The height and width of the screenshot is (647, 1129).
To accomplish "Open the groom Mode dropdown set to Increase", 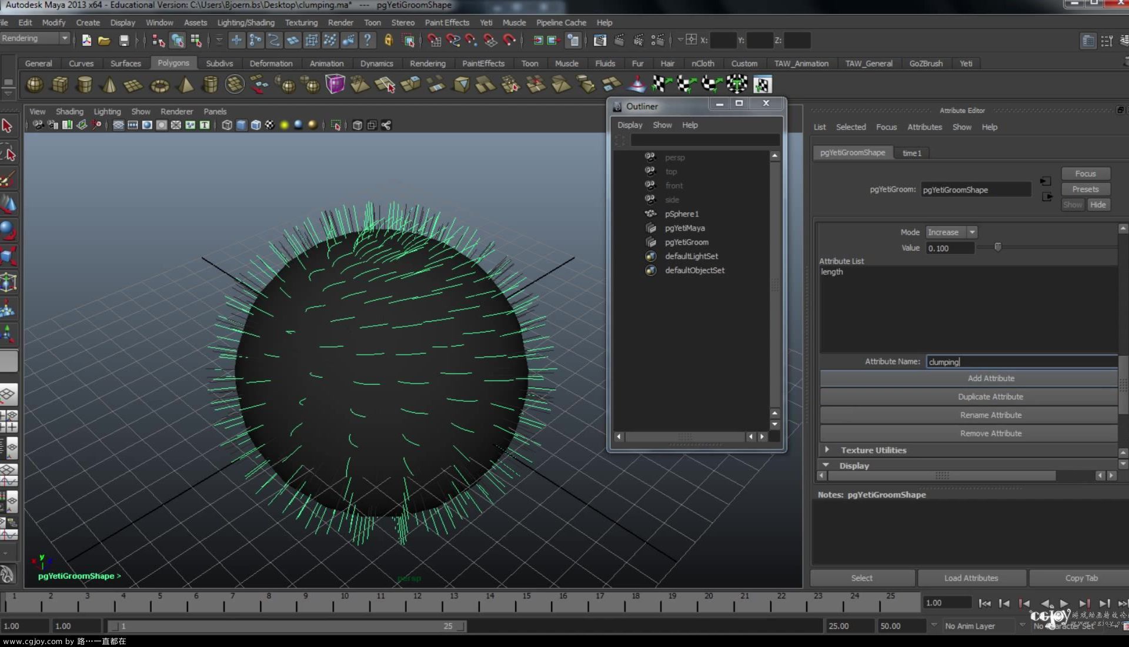I will pyautogui.click(x=951, y=232).
